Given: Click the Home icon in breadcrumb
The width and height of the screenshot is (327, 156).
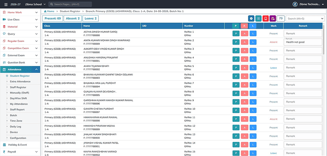Looking at the screenshot, I should point(45,11).
